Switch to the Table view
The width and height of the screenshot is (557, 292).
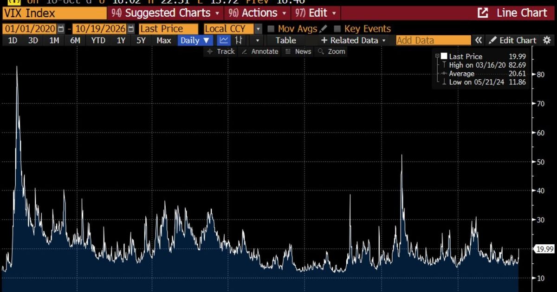[285, 40]
